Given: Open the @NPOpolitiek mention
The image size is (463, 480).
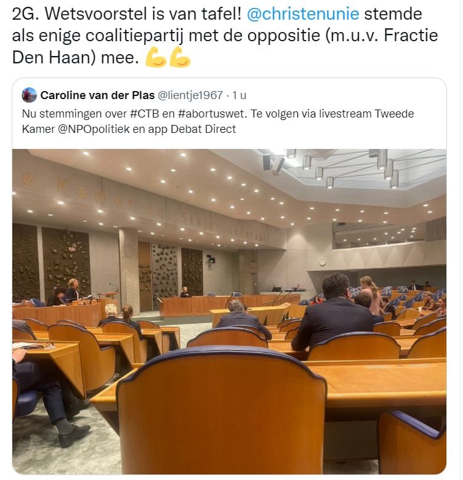Looking at the screenshot, I should tap(94, 129).
